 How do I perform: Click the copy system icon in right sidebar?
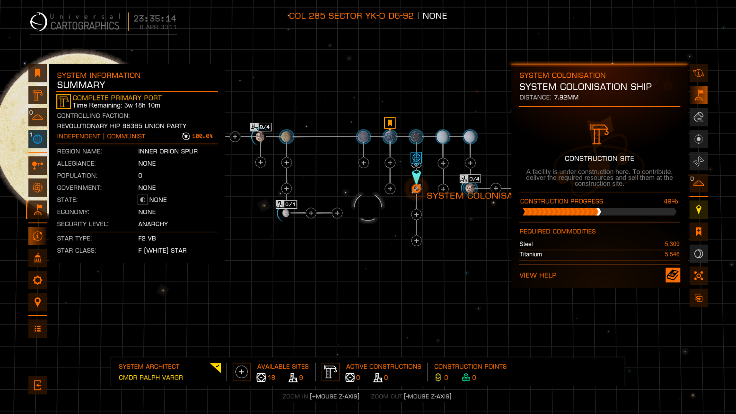pyautogui.click(x=698, y=298)
